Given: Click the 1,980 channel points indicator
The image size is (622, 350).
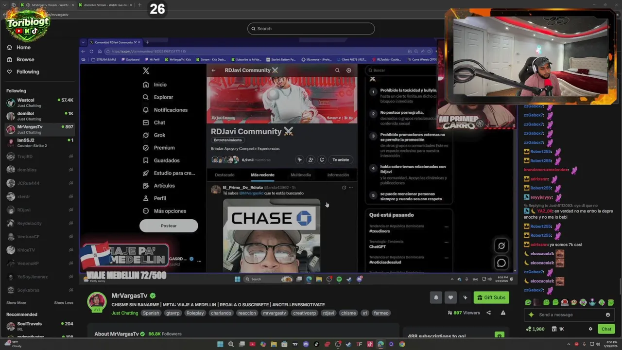Looking at the screenshot, I should (x=535, y=329).
